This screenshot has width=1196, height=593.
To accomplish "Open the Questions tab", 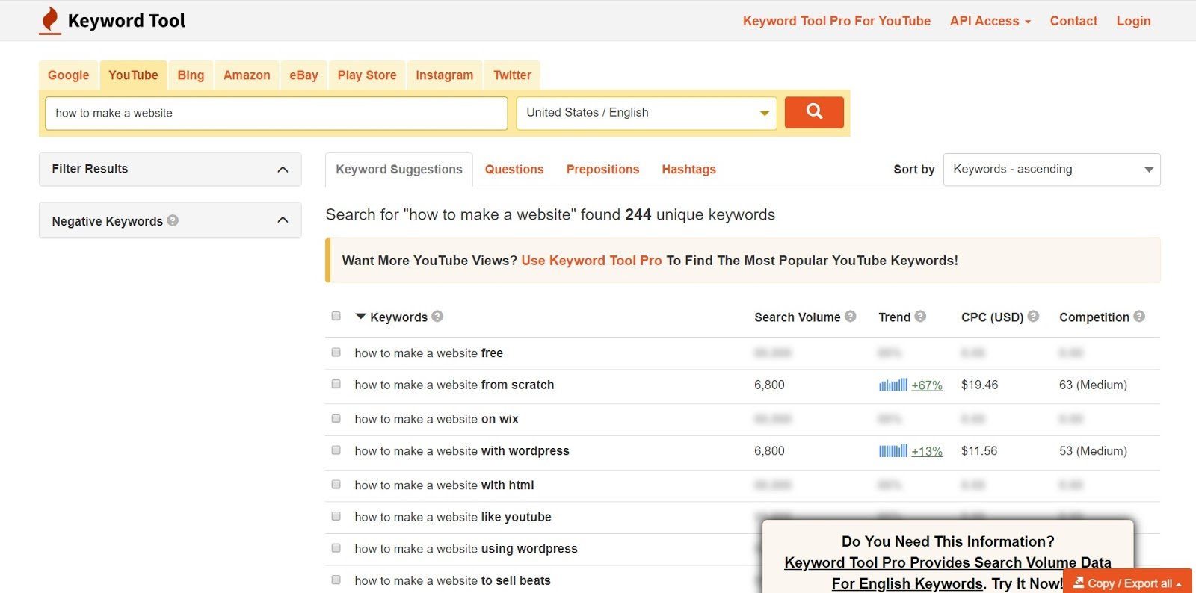I will pos(514,170).
